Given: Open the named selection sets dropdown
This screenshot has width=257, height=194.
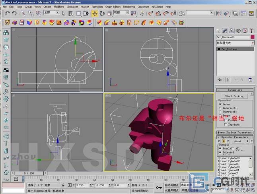Looking at the screenshot, I should coord(211,12).
